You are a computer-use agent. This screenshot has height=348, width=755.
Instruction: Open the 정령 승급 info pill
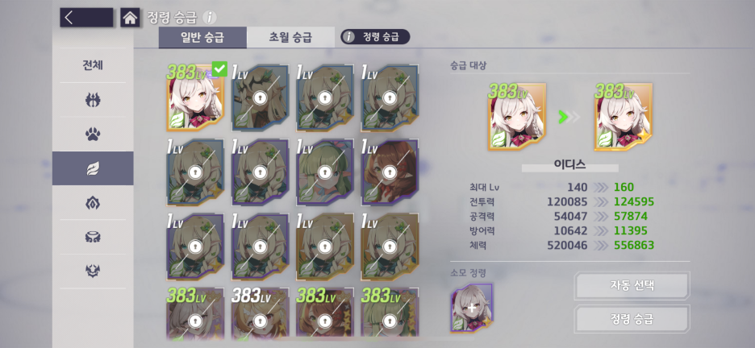[375, 37]
